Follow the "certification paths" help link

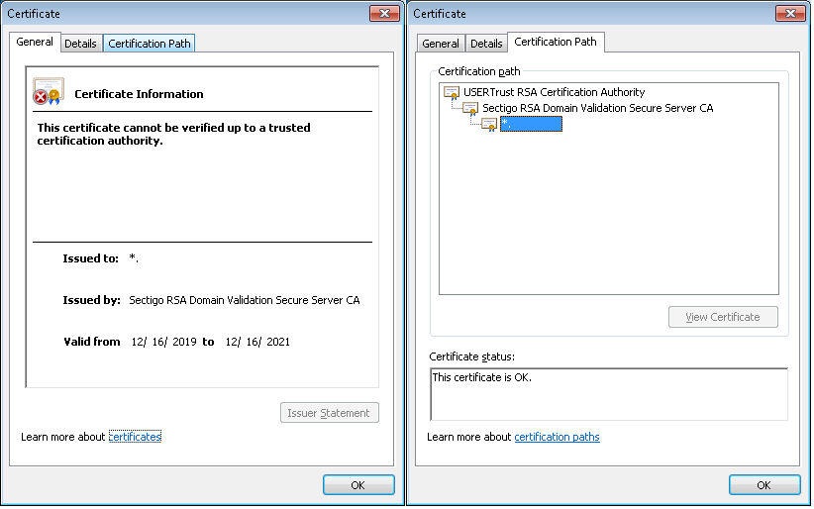pos(557,437)
